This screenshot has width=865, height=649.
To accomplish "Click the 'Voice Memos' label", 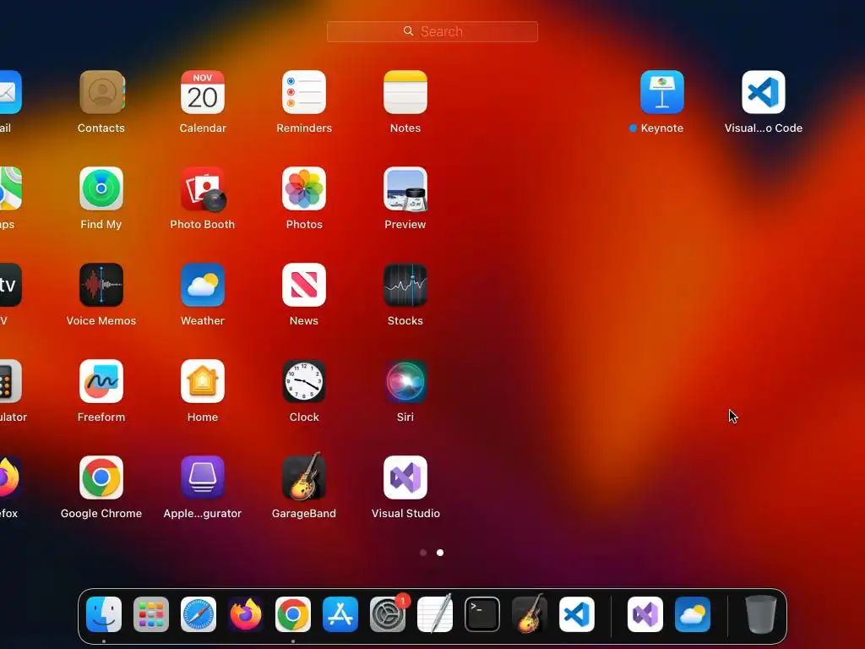I will click(x=101, y=320).
